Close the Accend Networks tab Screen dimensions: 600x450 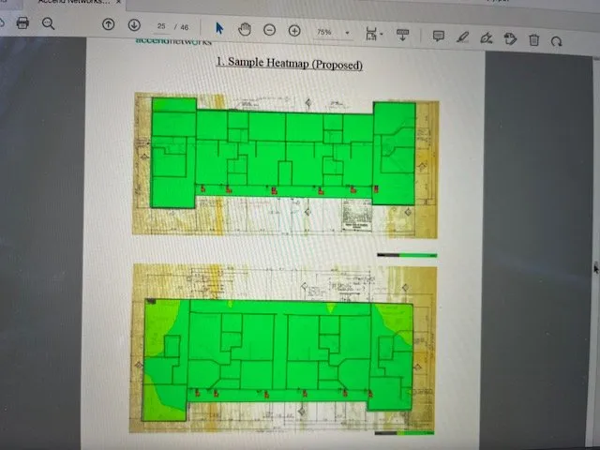[x=119, y=4]
